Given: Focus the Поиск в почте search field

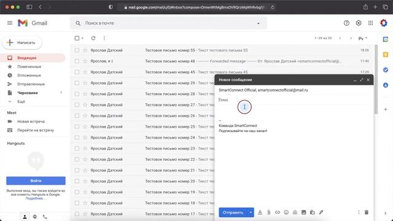Looking at the screenshot, I should click(x=168, y=23).
